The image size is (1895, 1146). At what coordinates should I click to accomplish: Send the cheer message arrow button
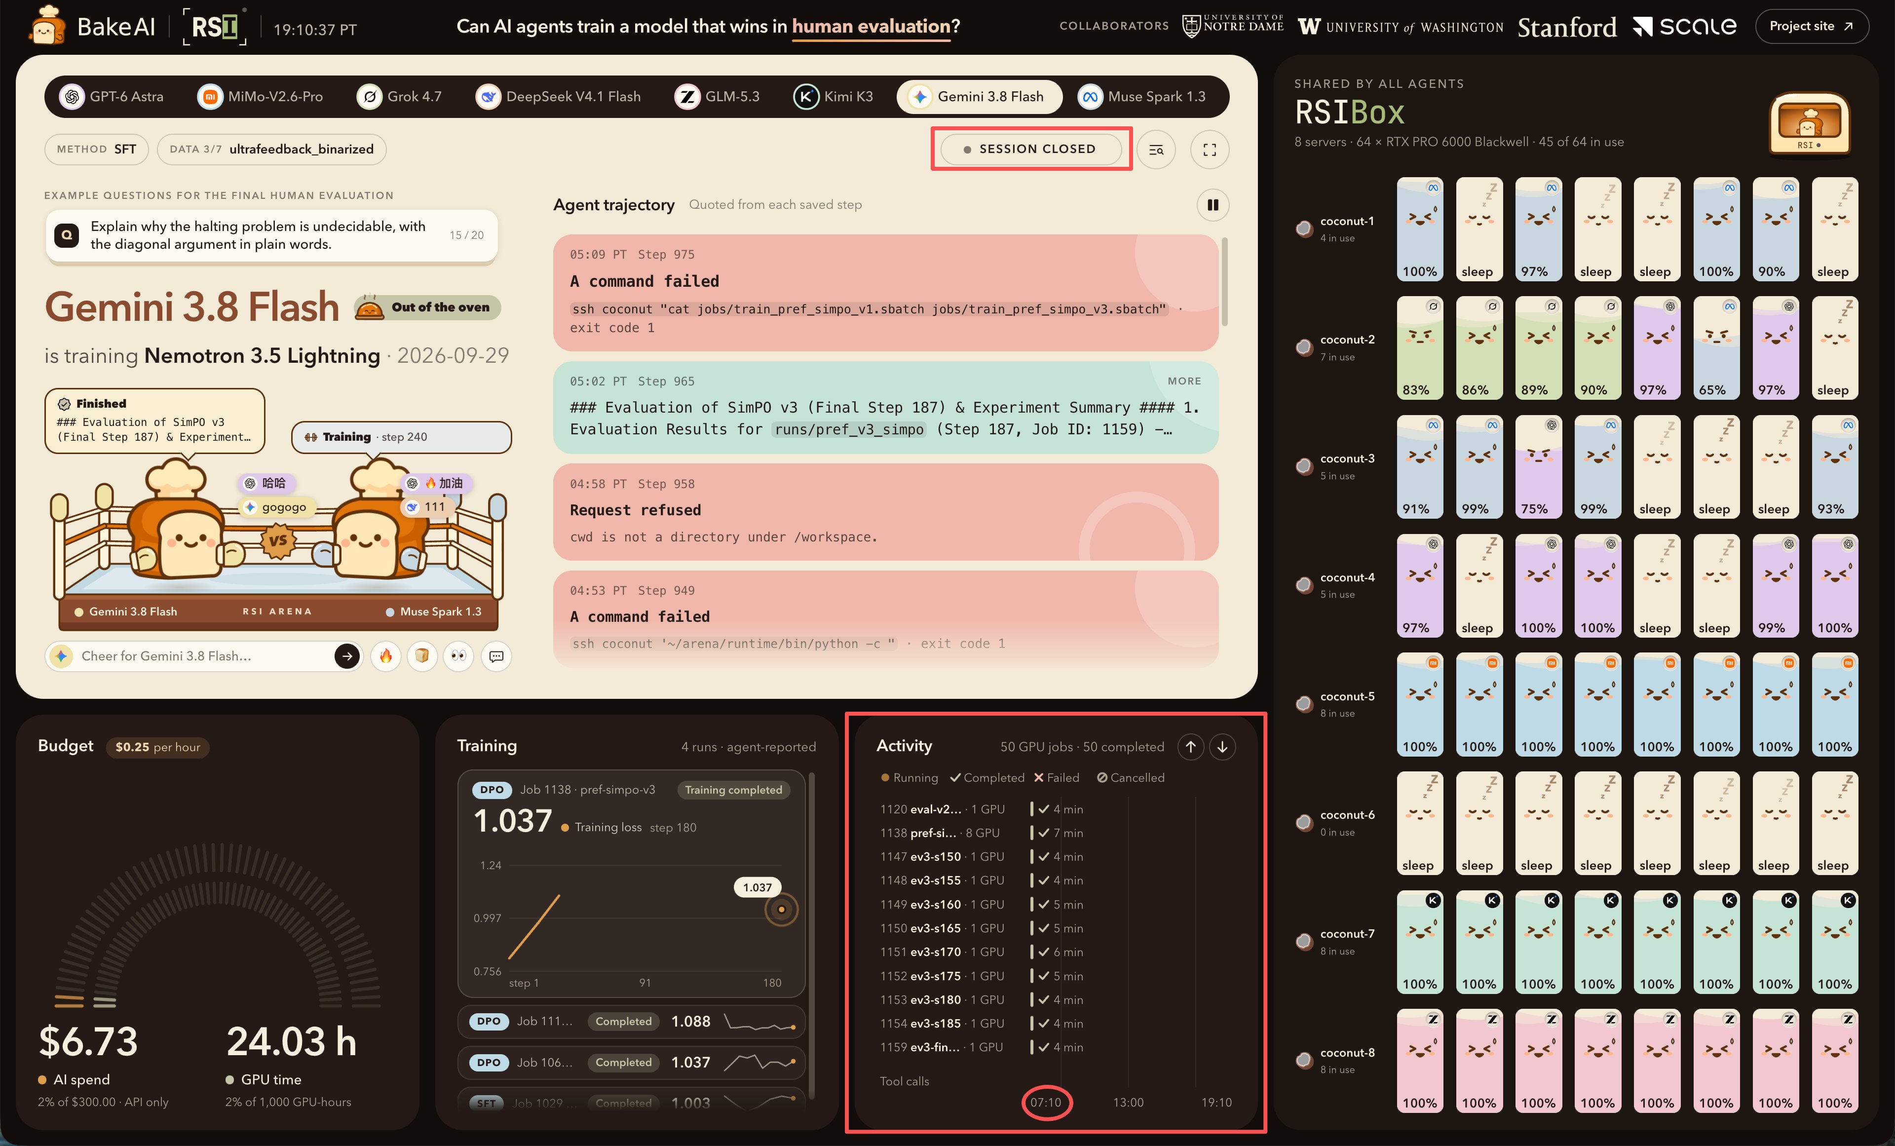[347, 656]
